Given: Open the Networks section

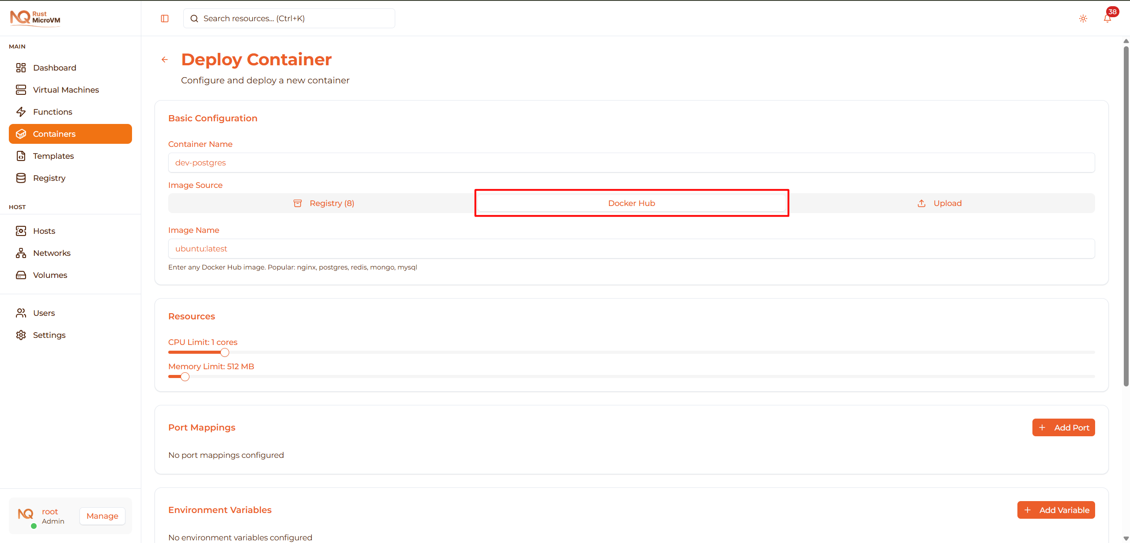Looking at the screenshot, I should click(x=52, y=253).
